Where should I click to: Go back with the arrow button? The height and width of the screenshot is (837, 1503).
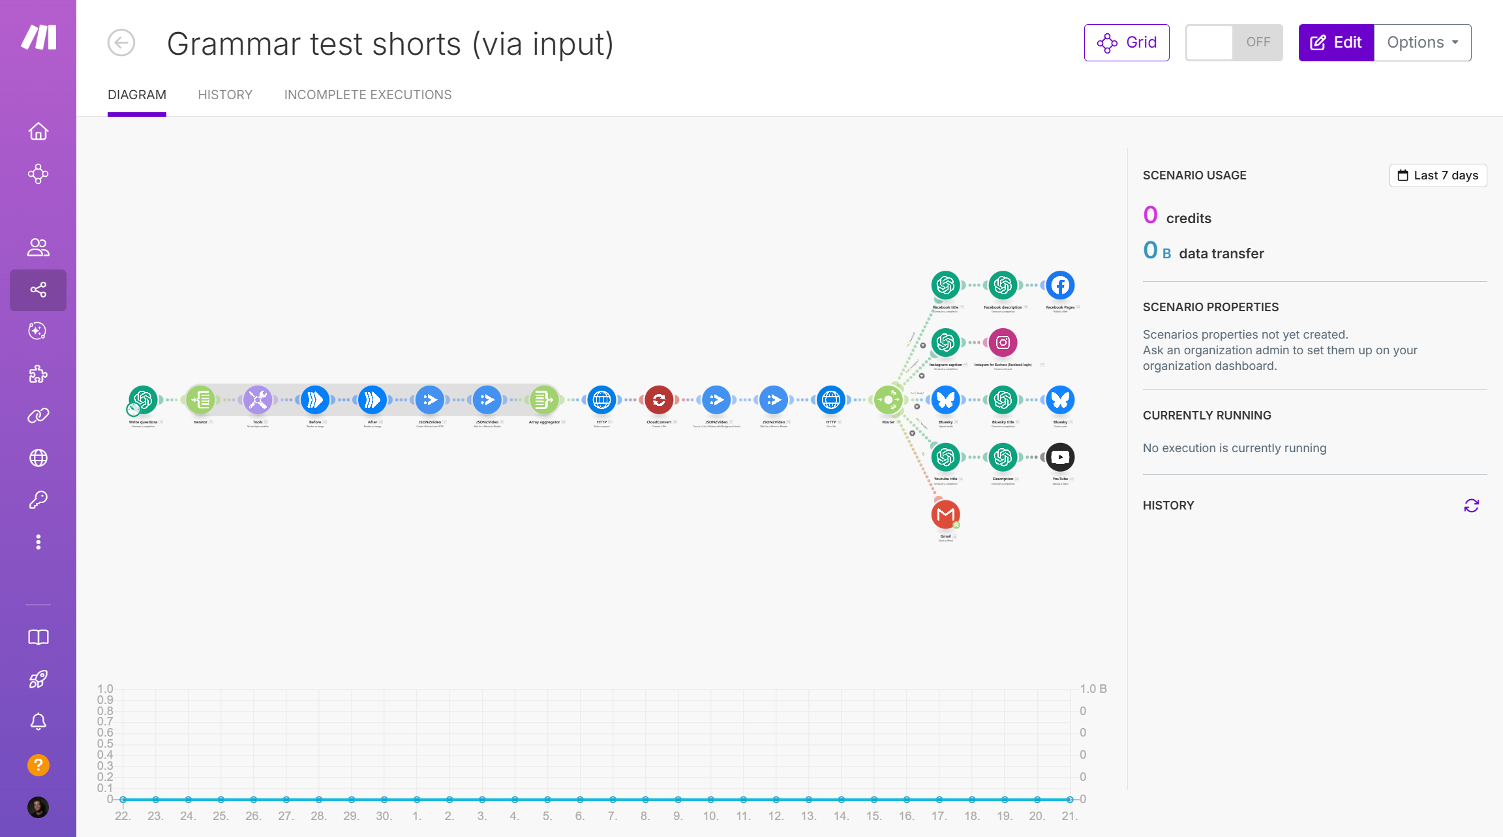tap(121, 43)
